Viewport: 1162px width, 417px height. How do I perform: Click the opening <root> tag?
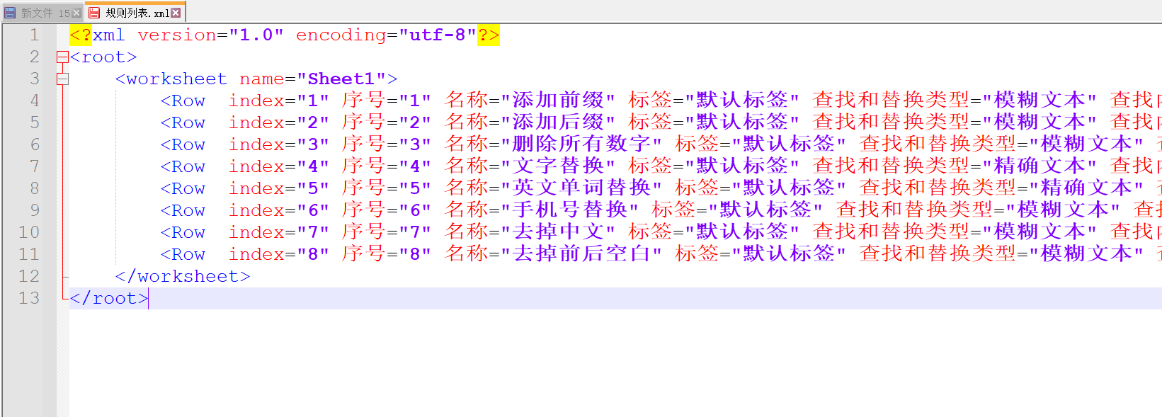tap(103, 57)
